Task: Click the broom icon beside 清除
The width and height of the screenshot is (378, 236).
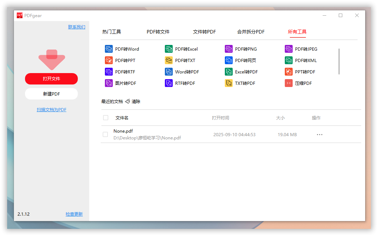Action: tap(127, 102)
